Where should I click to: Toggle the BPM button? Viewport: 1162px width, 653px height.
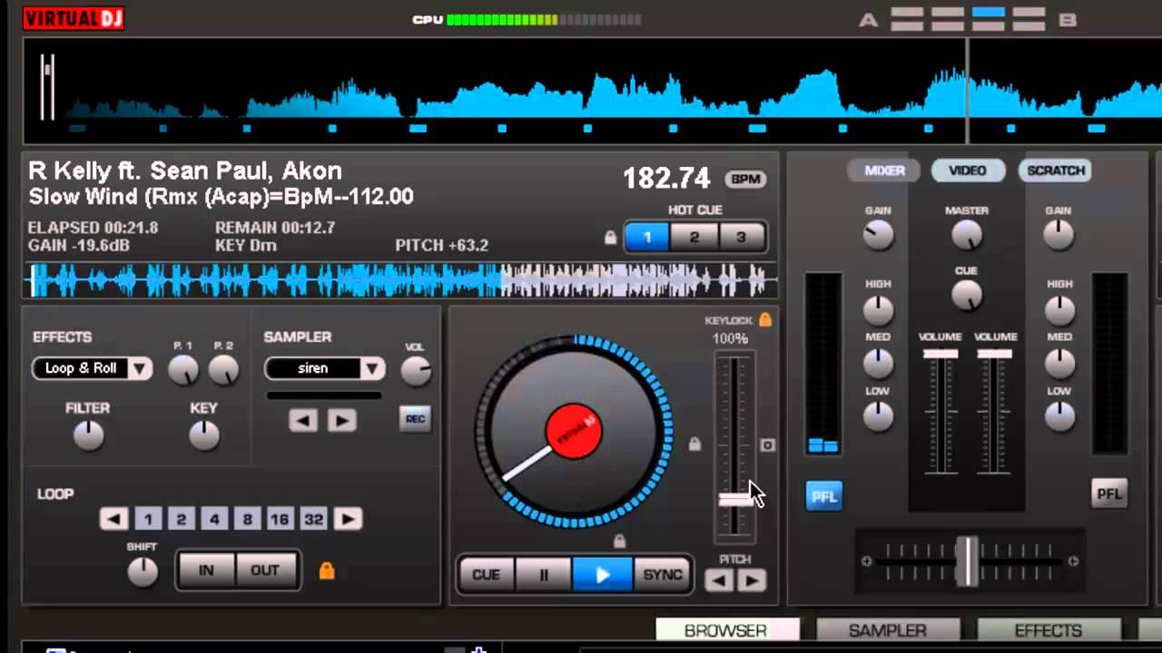pyautogui.click(x=745, y=180)
